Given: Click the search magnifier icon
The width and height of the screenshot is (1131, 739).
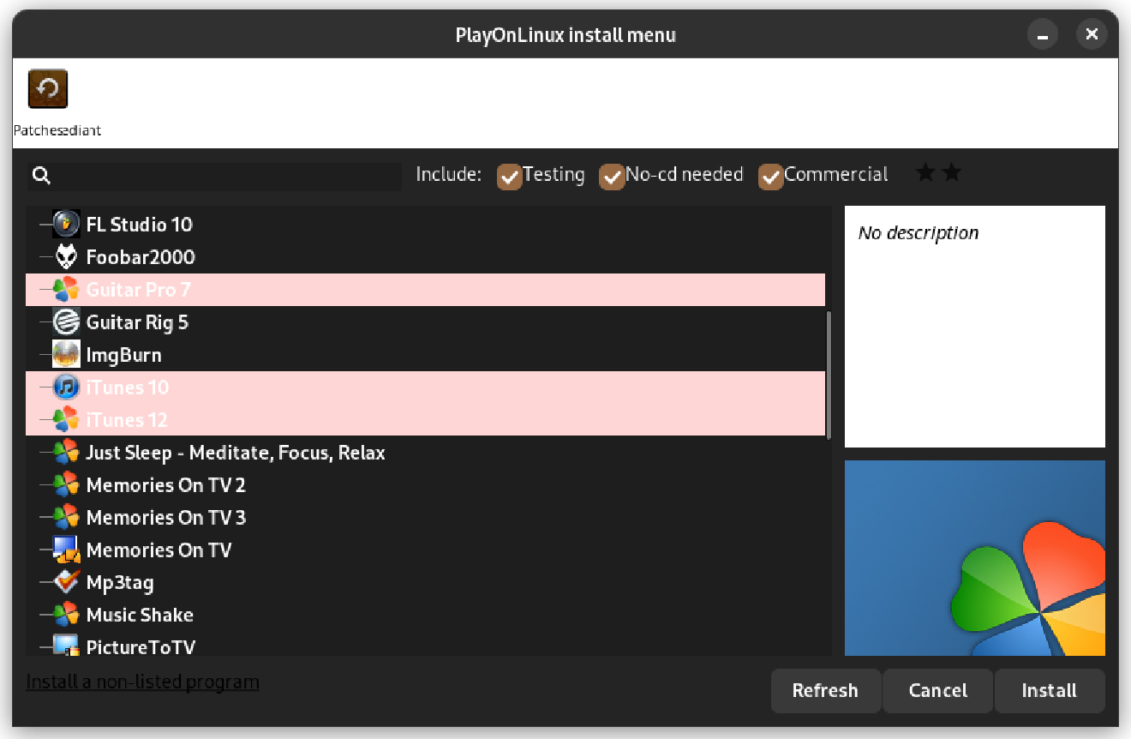Looking at the screenshot, I should (x=41, y=176).
